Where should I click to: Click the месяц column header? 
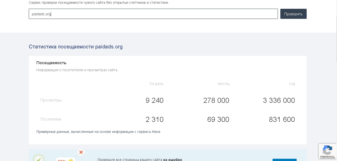(223, 84)
